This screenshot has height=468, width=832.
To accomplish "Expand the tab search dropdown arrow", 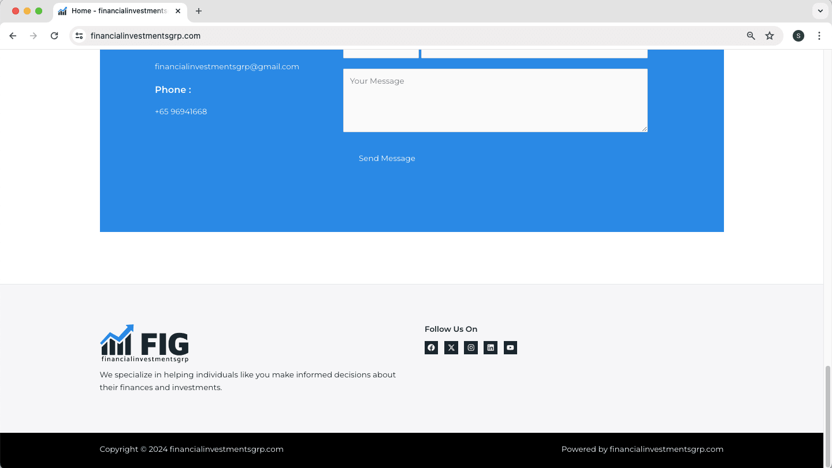I will click(x=820, y=11).
